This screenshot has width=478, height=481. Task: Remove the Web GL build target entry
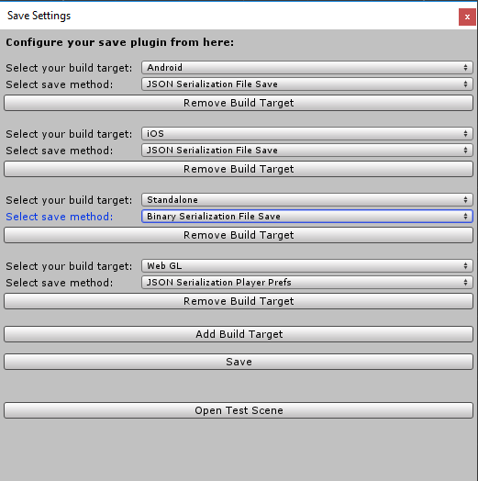click(x=239, y=301)
